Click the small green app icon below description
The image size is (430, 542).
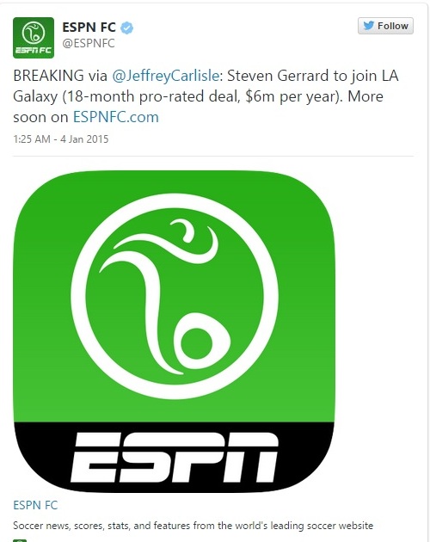click(x=20, y=540)
